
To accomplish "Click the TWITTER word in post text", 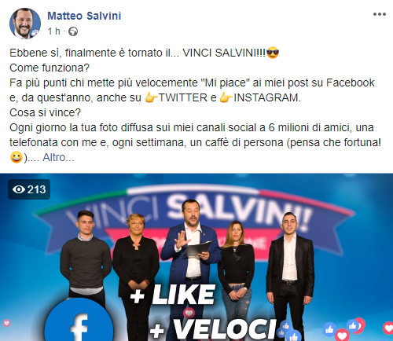I will click(183, 97).
